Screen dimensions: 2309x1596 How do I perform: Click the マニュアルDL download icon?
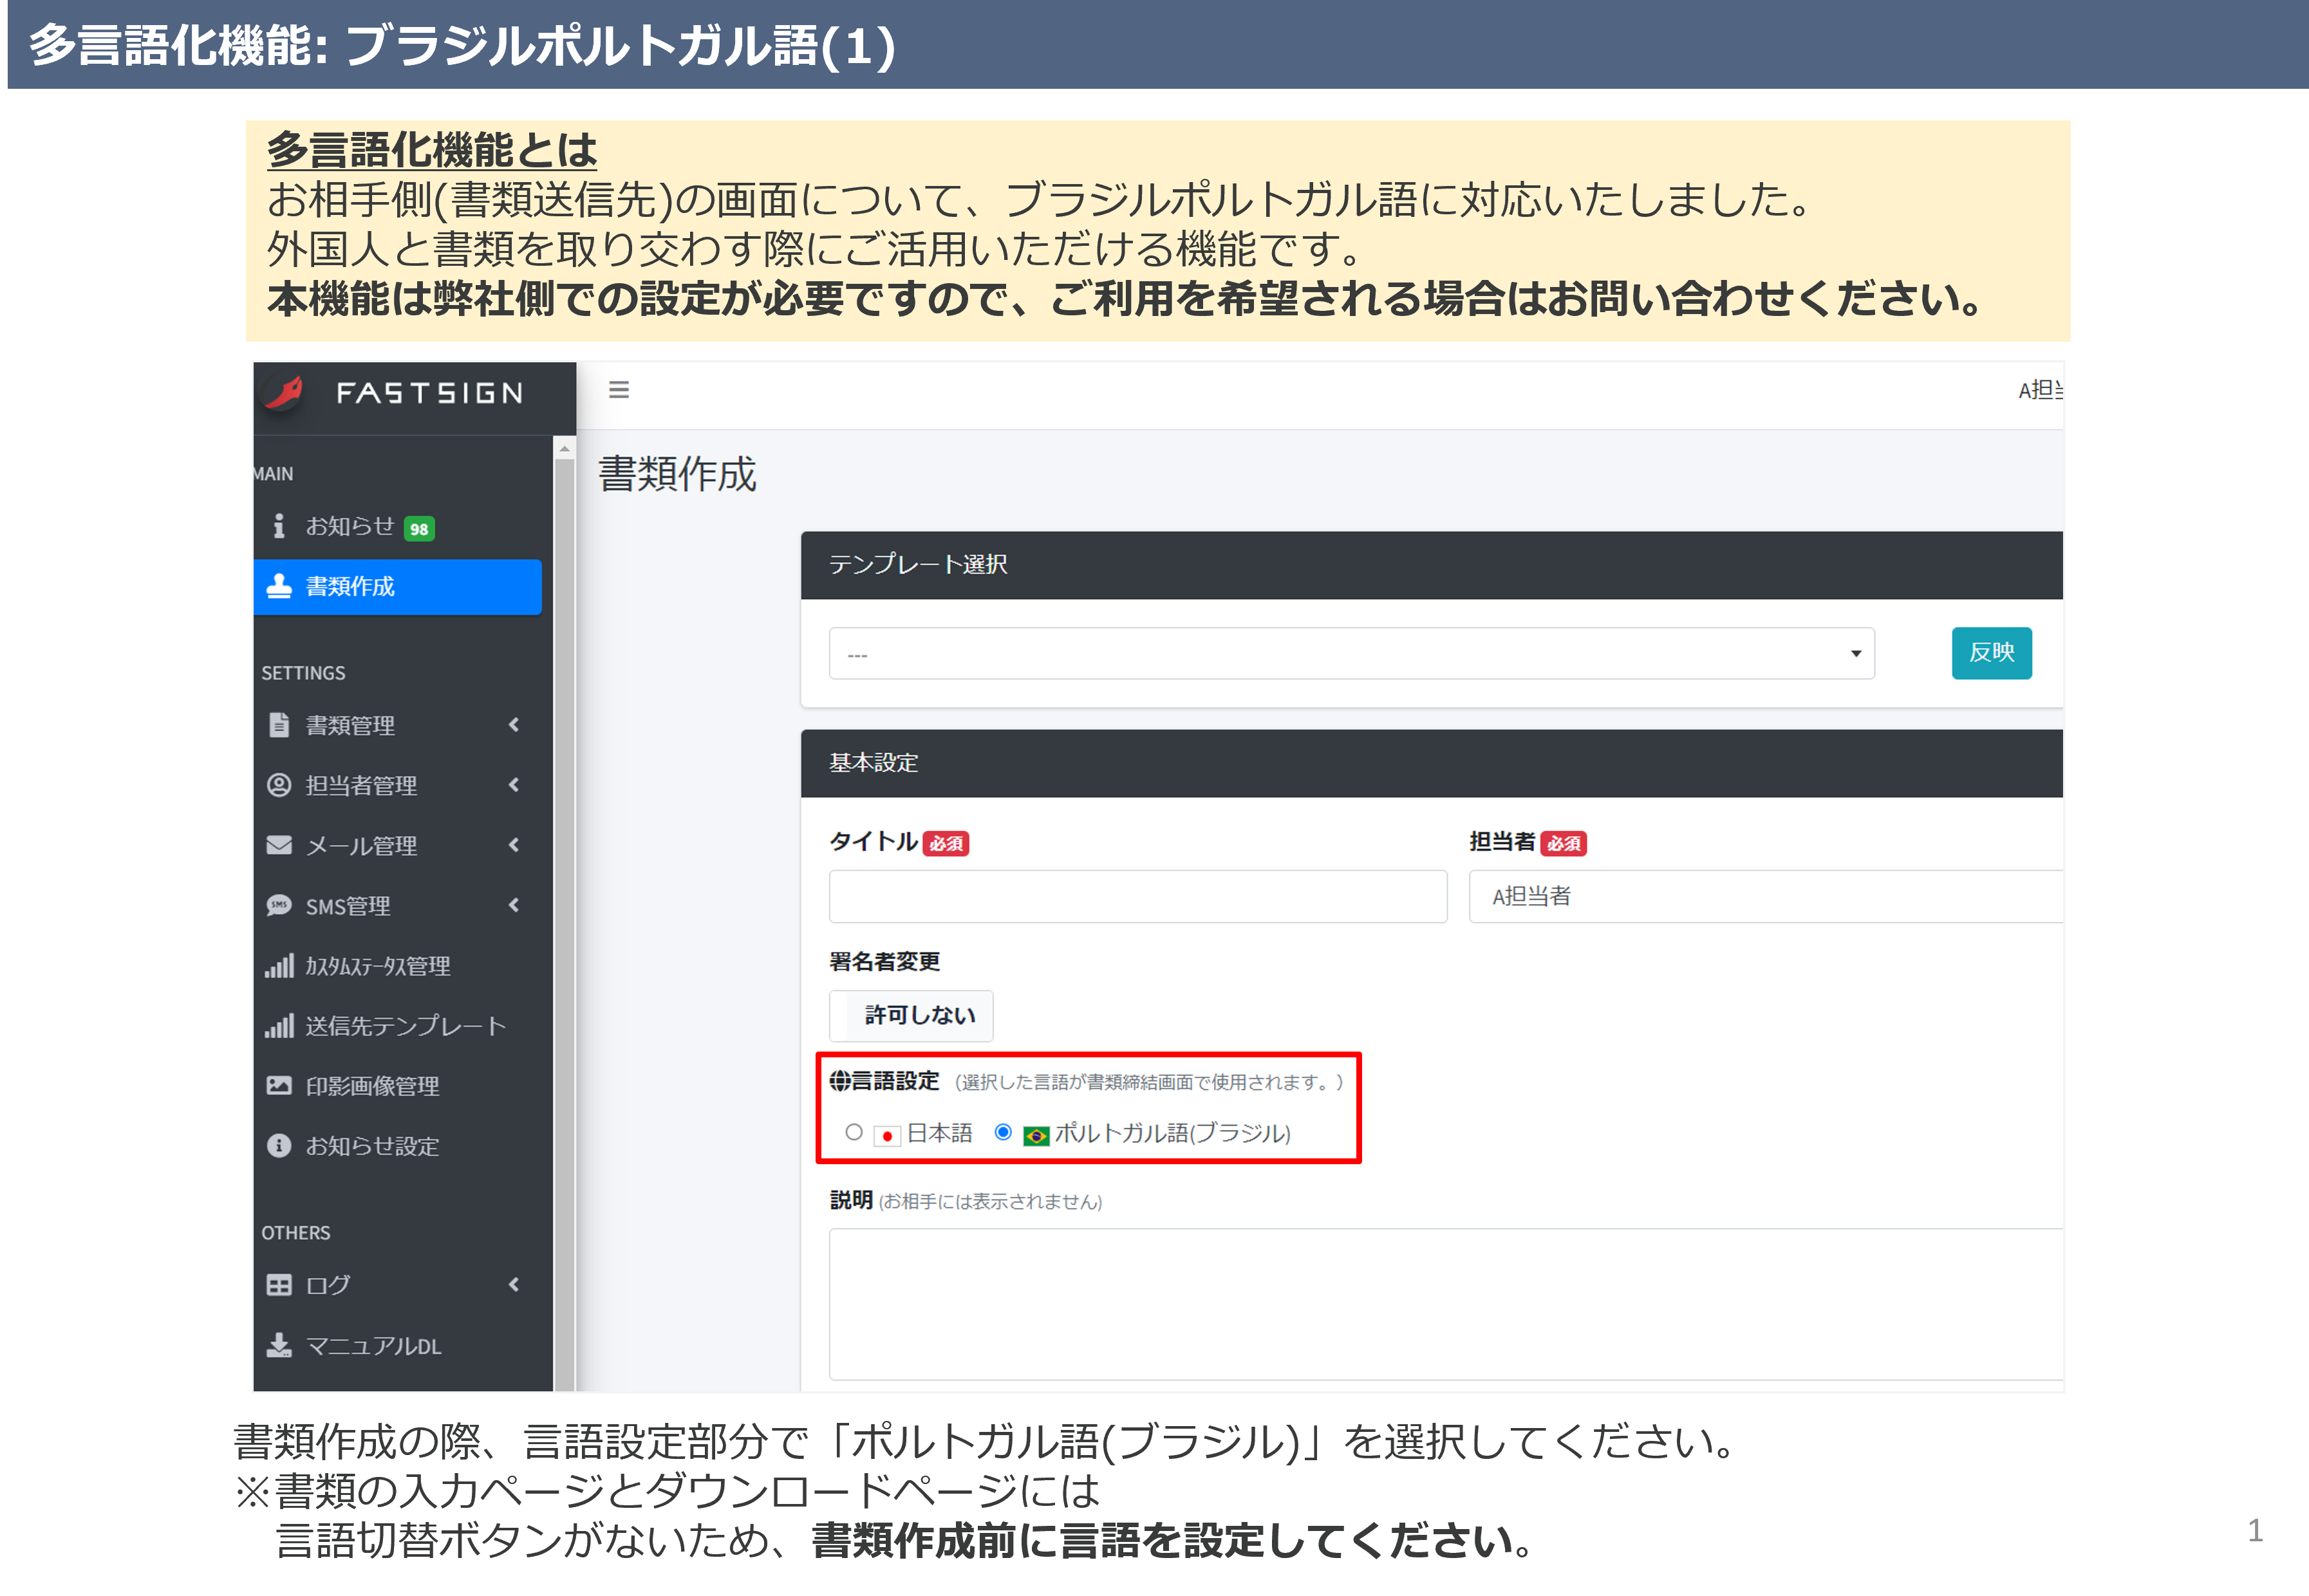click(x=279, y=1346)
